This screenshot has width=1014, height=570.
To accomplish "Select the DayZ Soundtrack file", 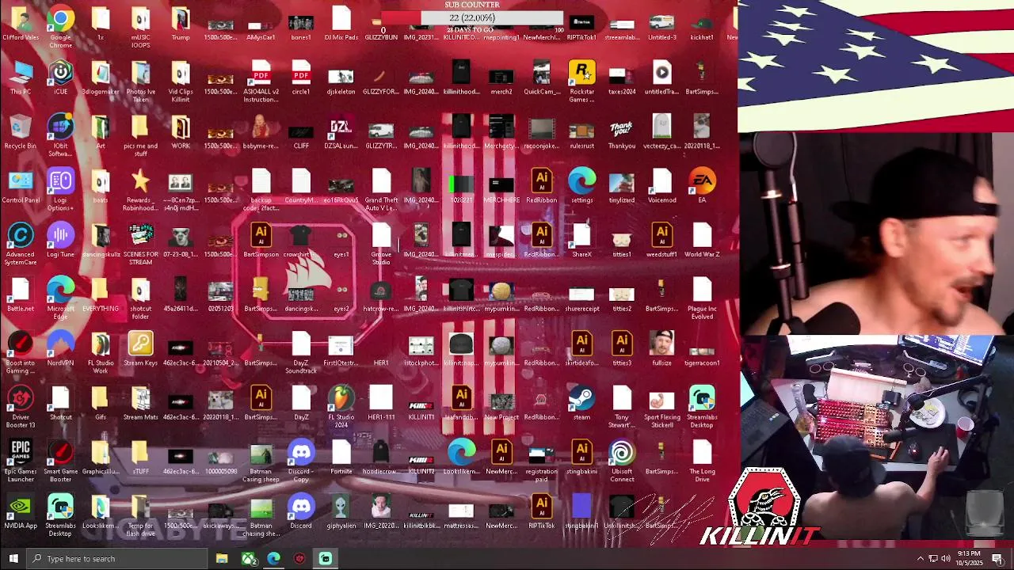I will pos(301,351).
